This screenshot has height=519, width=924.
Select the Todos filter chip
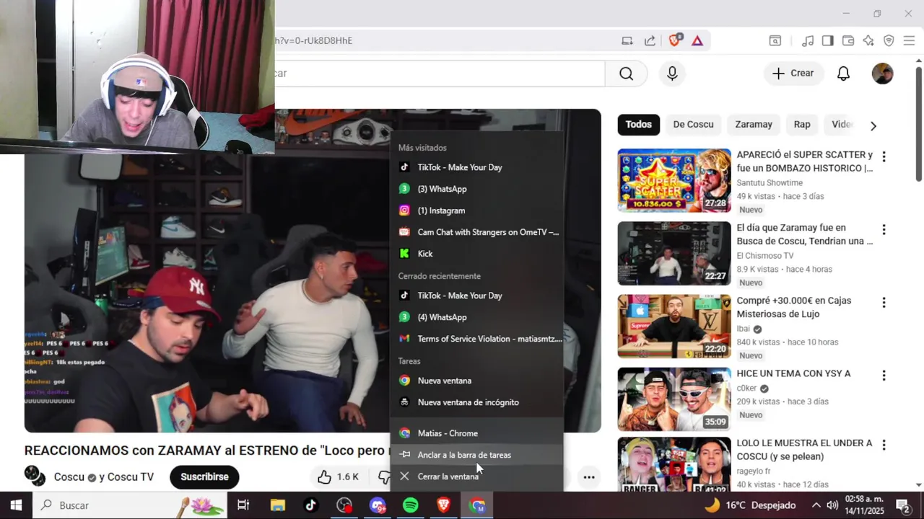[638, 125]
